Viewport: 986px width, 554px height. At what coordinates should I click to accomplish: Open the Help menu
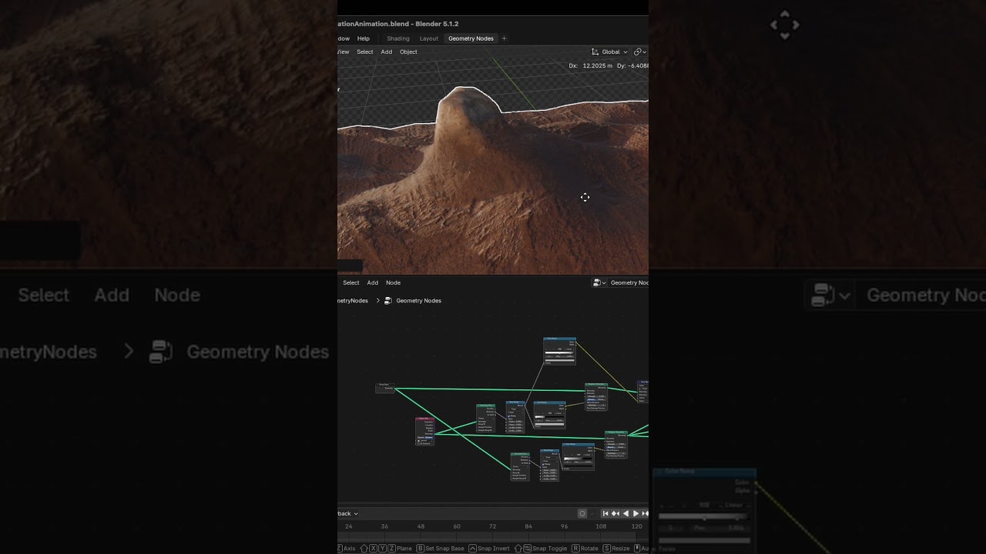point(364,38)
